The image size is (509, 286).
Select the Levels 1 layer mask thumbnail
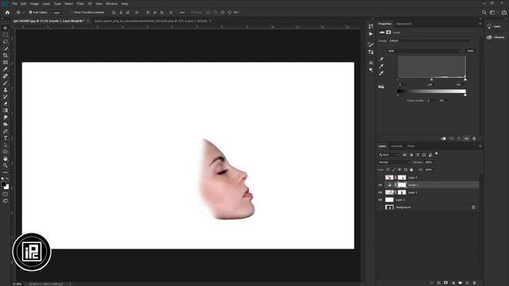click(402, 185)
